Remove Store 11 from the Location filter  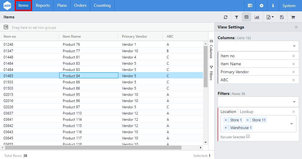click(x=248, y=120)
